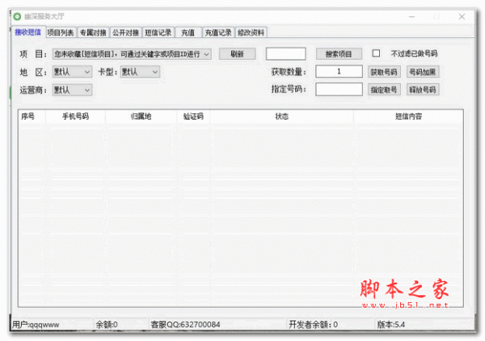Open the 卡型 card type dropdown
The width and height of the screenshot is (485, 341).
140,72
